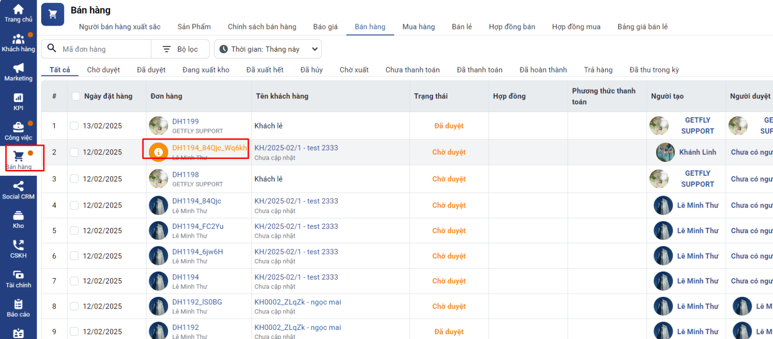
Task: Tick the select-all checkbox in header
Action: pos(76,96)
